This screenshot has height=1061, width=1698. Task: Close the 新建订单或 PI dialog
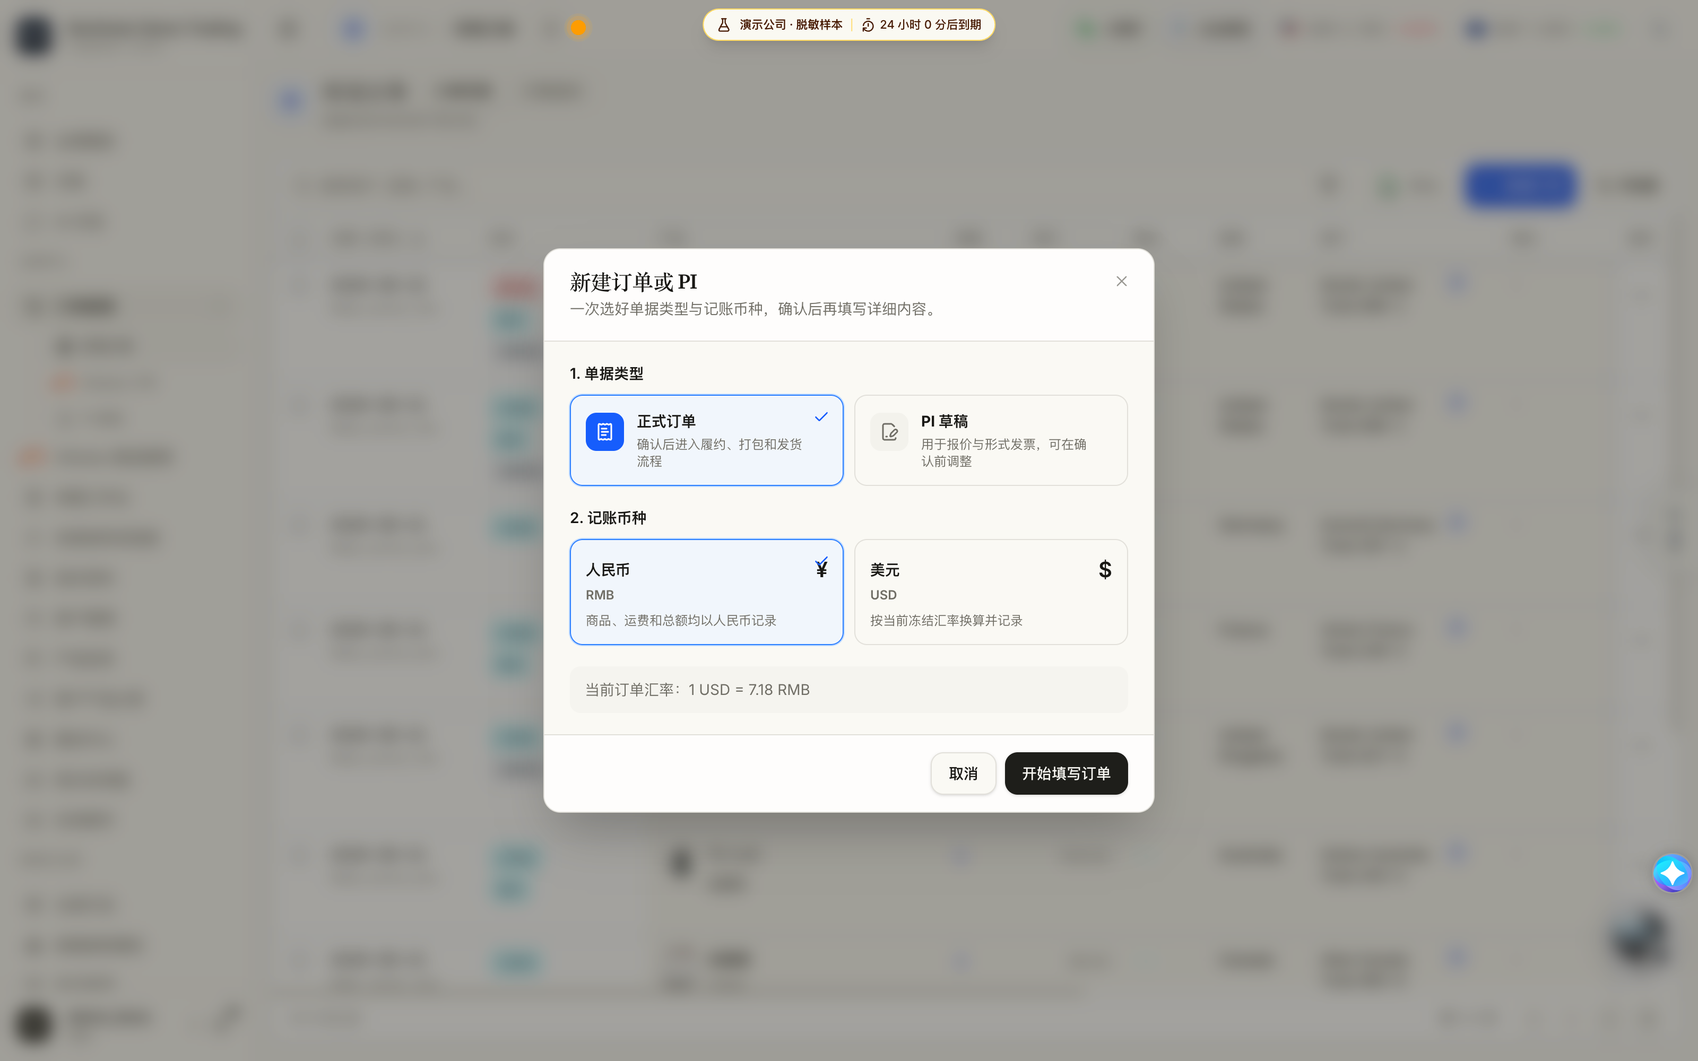[1121, 281]
